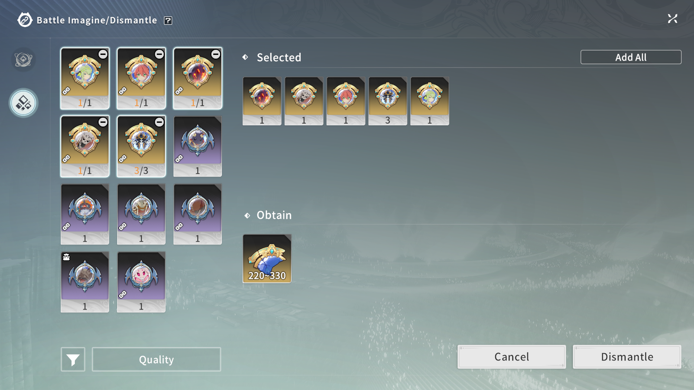
Task: Click the Battle Imagine/Dismantle title icon
Action: (x=25, y=20)
